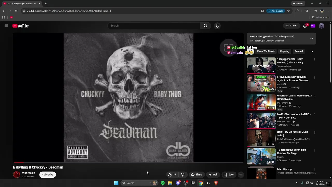Click Ask Google in address bar
The image size is (332, 187).
coord(275,11)
